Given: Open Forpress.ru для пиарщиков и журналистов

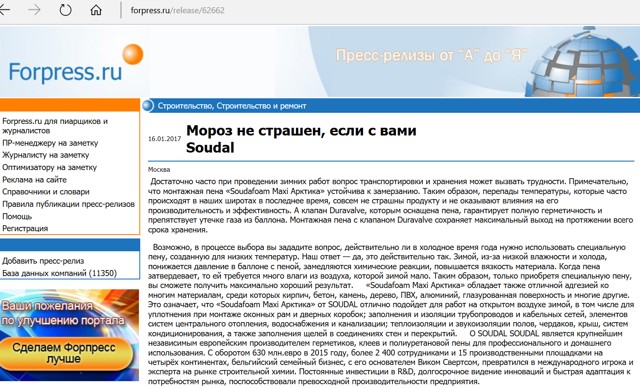Looking at the screenshot, I should click(x=55, y=126).
